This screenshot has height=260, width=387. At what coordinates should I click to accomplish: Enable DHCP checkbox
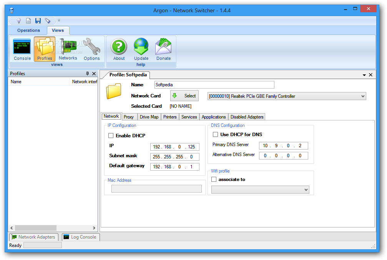(x=111, y=136)
